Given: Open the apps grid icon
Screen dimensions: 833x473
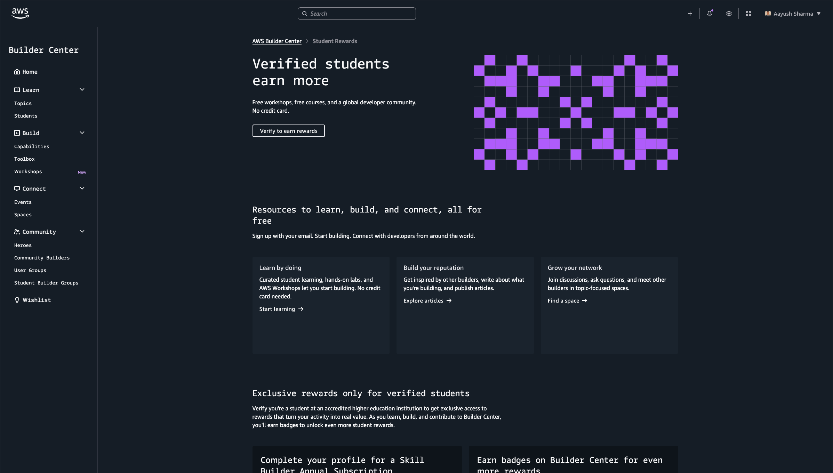Looking at the screenshot, I should pyautogui.click(x=748, y=14).
